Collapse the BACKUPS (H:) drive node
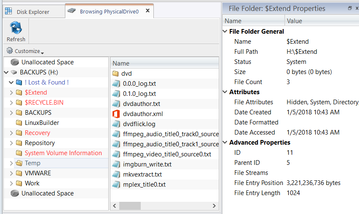Viewport: 359px width, 214px height. [x=6, y=72]
